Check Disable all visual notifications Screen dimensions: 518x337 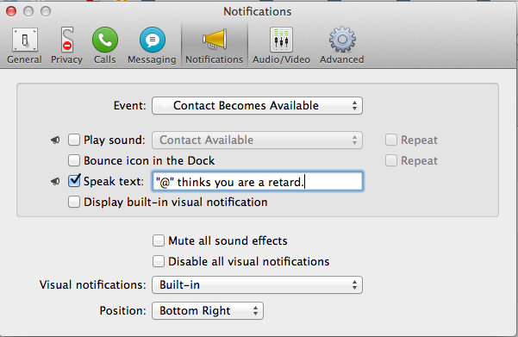[x=159, y=261]
